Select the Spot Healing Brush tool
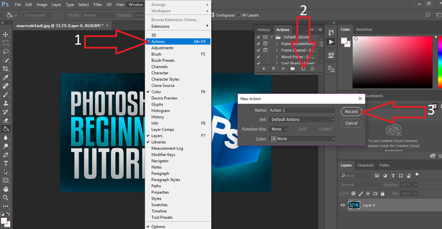The width and height of the screenshot is (442, 229). pos(6,86)
